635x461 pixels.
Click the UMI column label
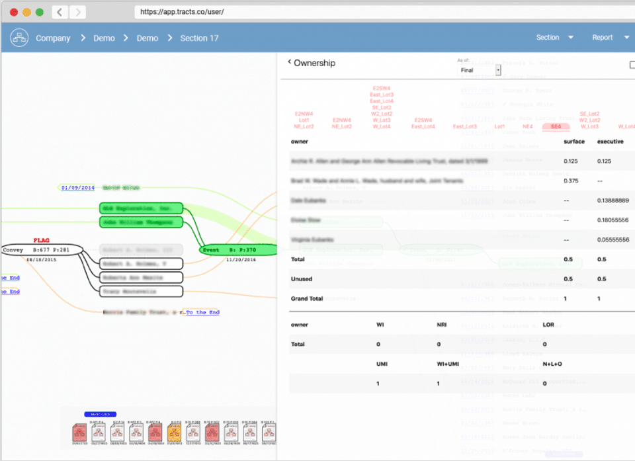coord(382,364)
